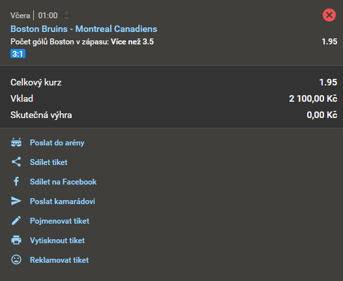Viewport: 343px width, 281px height.
Task: Choose Sdílet tiket option
Action: [x=48, y=162]
